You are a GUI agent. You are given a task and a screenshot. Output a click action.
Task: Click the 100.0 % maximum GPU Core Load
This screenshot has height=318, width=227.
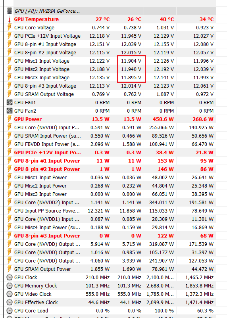pos(164,310)
